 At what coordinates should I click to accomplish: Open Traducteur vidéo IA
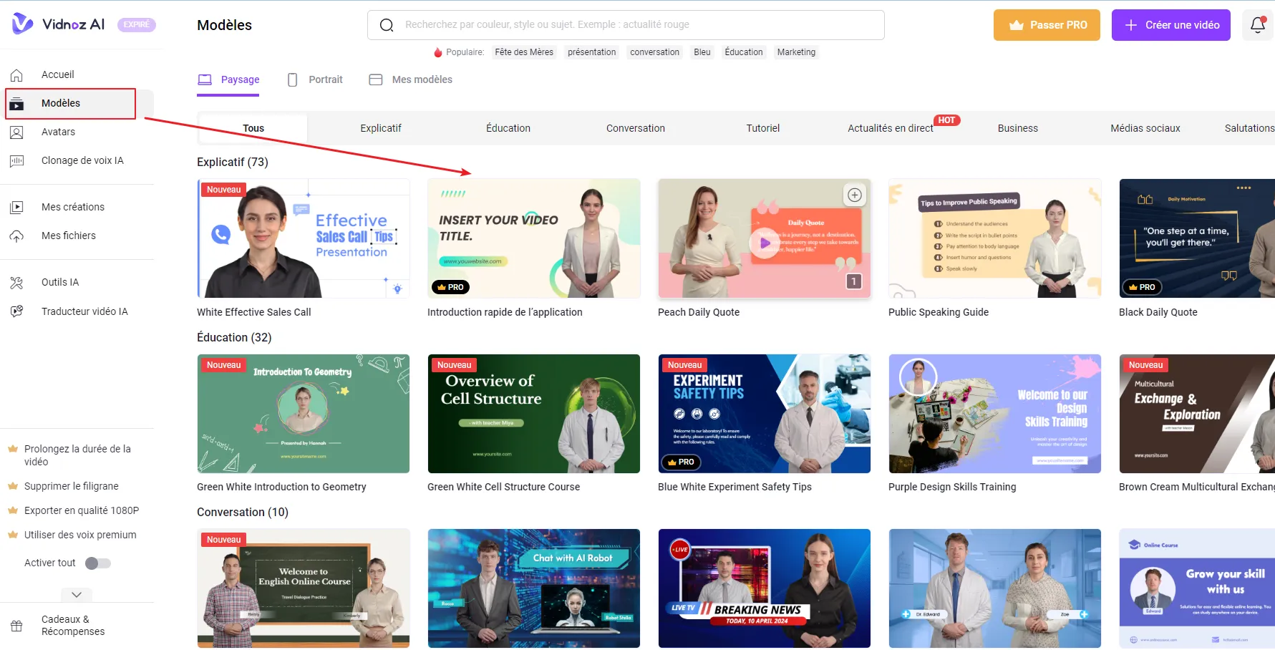pos(84,311)
